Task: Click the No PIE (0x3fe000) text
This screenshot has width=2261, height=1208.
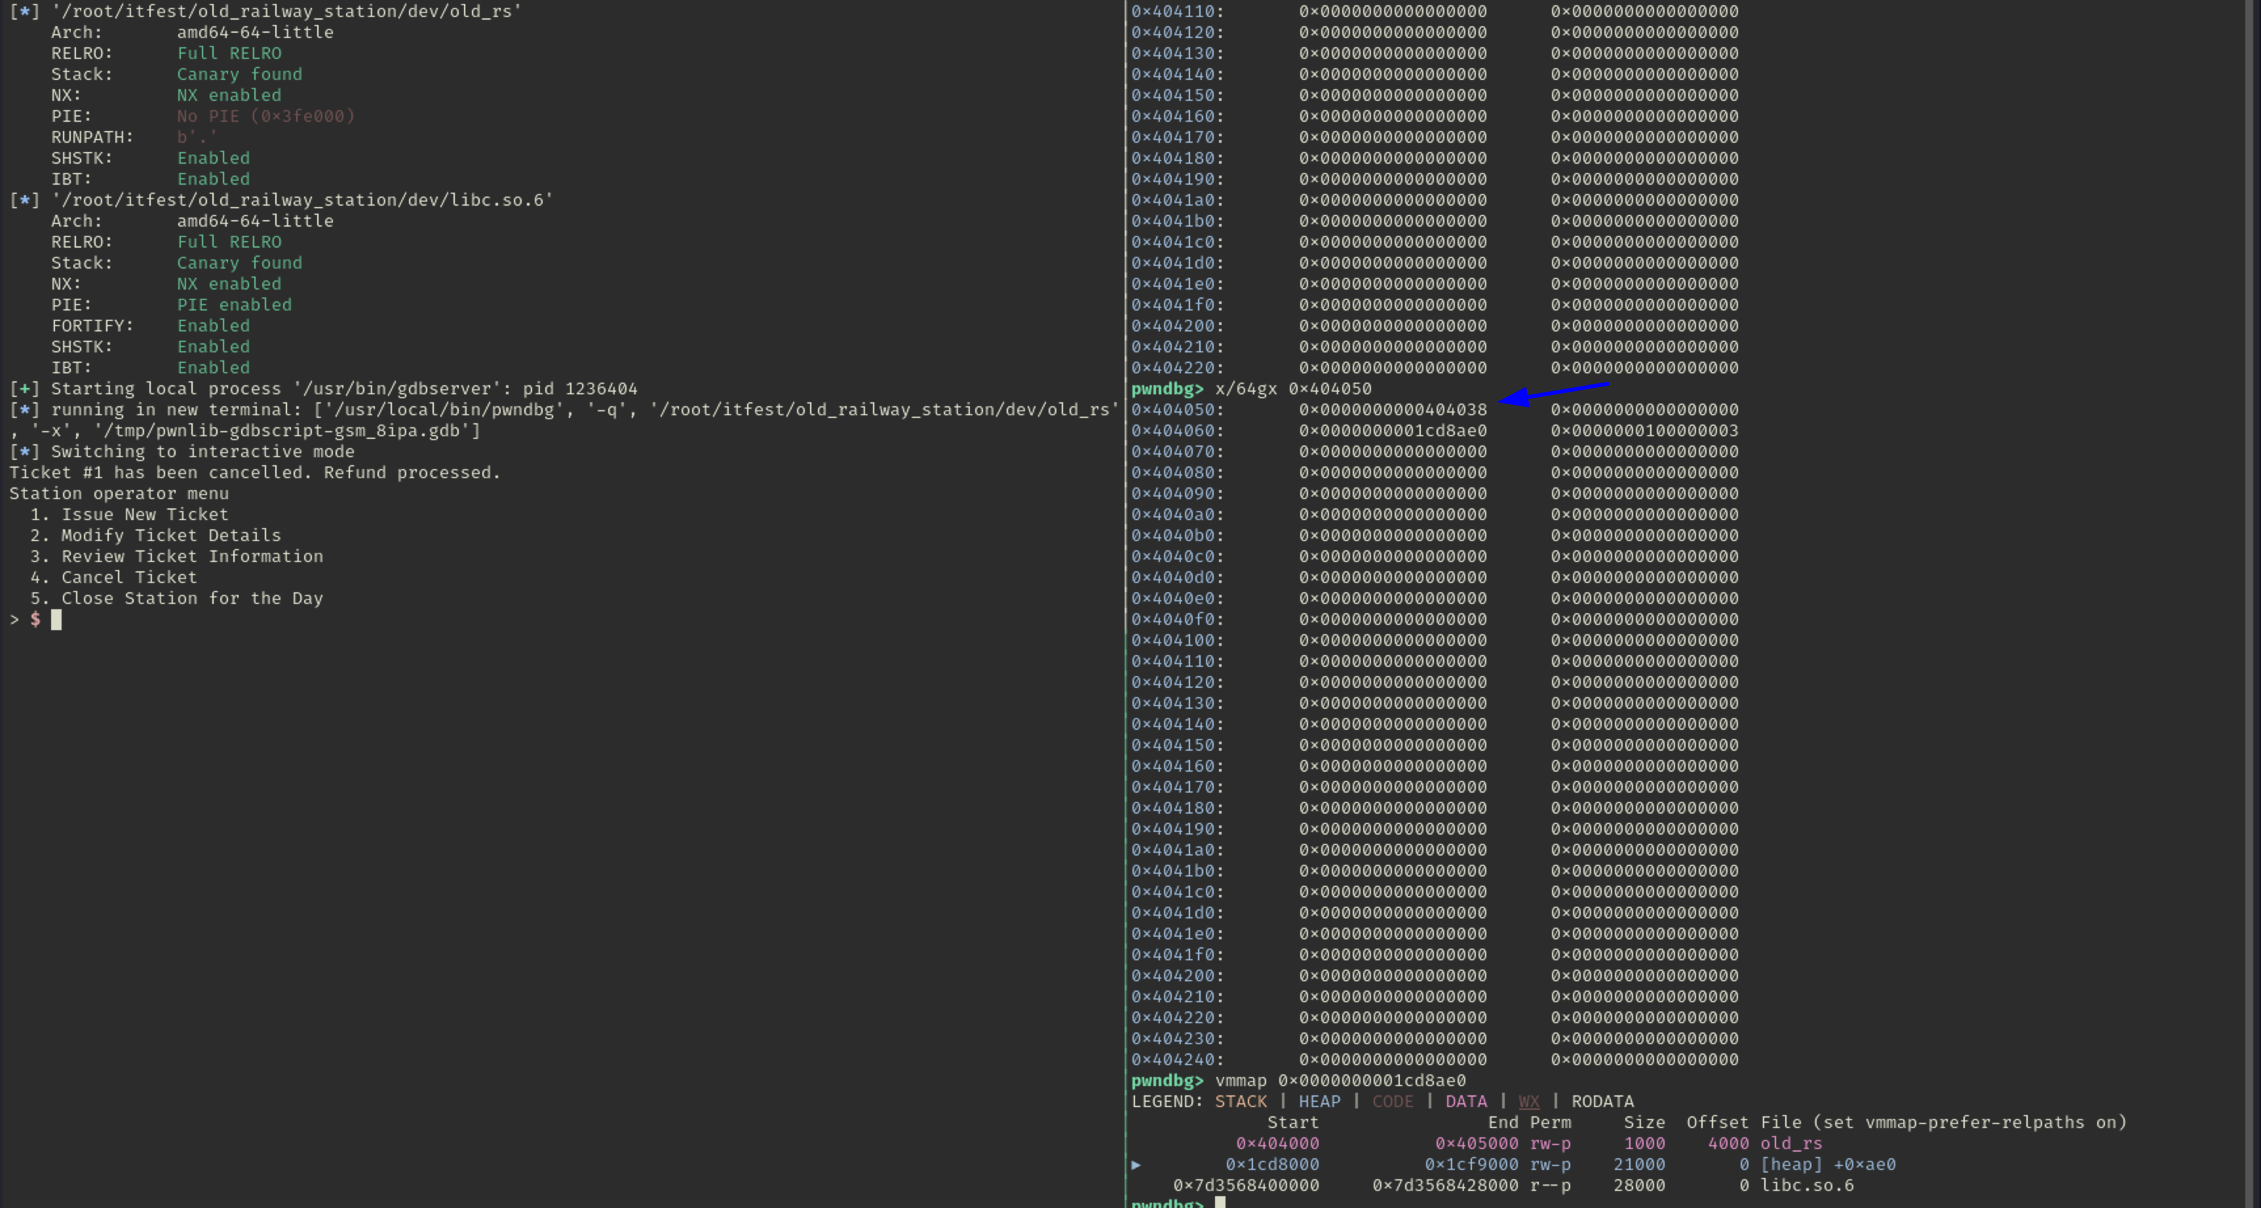Action: pyautogui.click(x=266, y=116)
